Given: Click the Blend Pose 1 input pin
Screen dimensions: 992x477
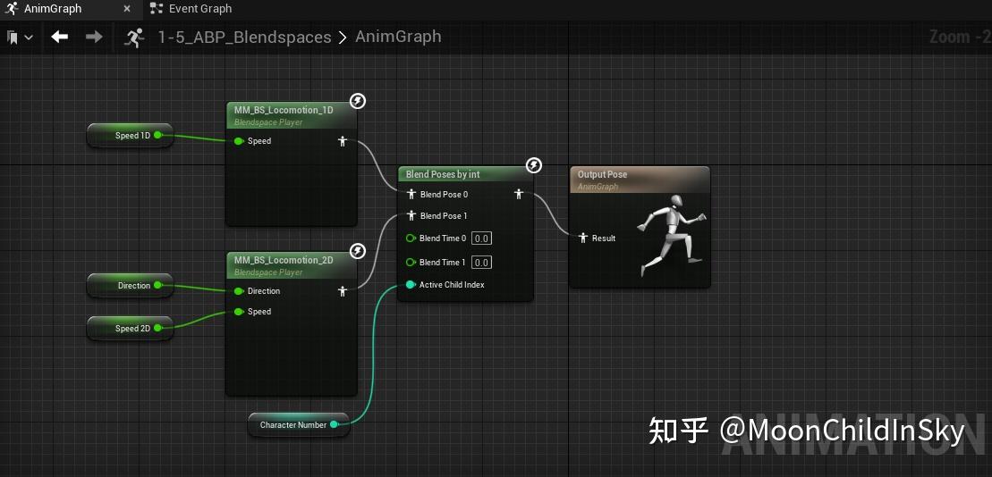Looking at the screenshot, I should click(x=411, y=216).
